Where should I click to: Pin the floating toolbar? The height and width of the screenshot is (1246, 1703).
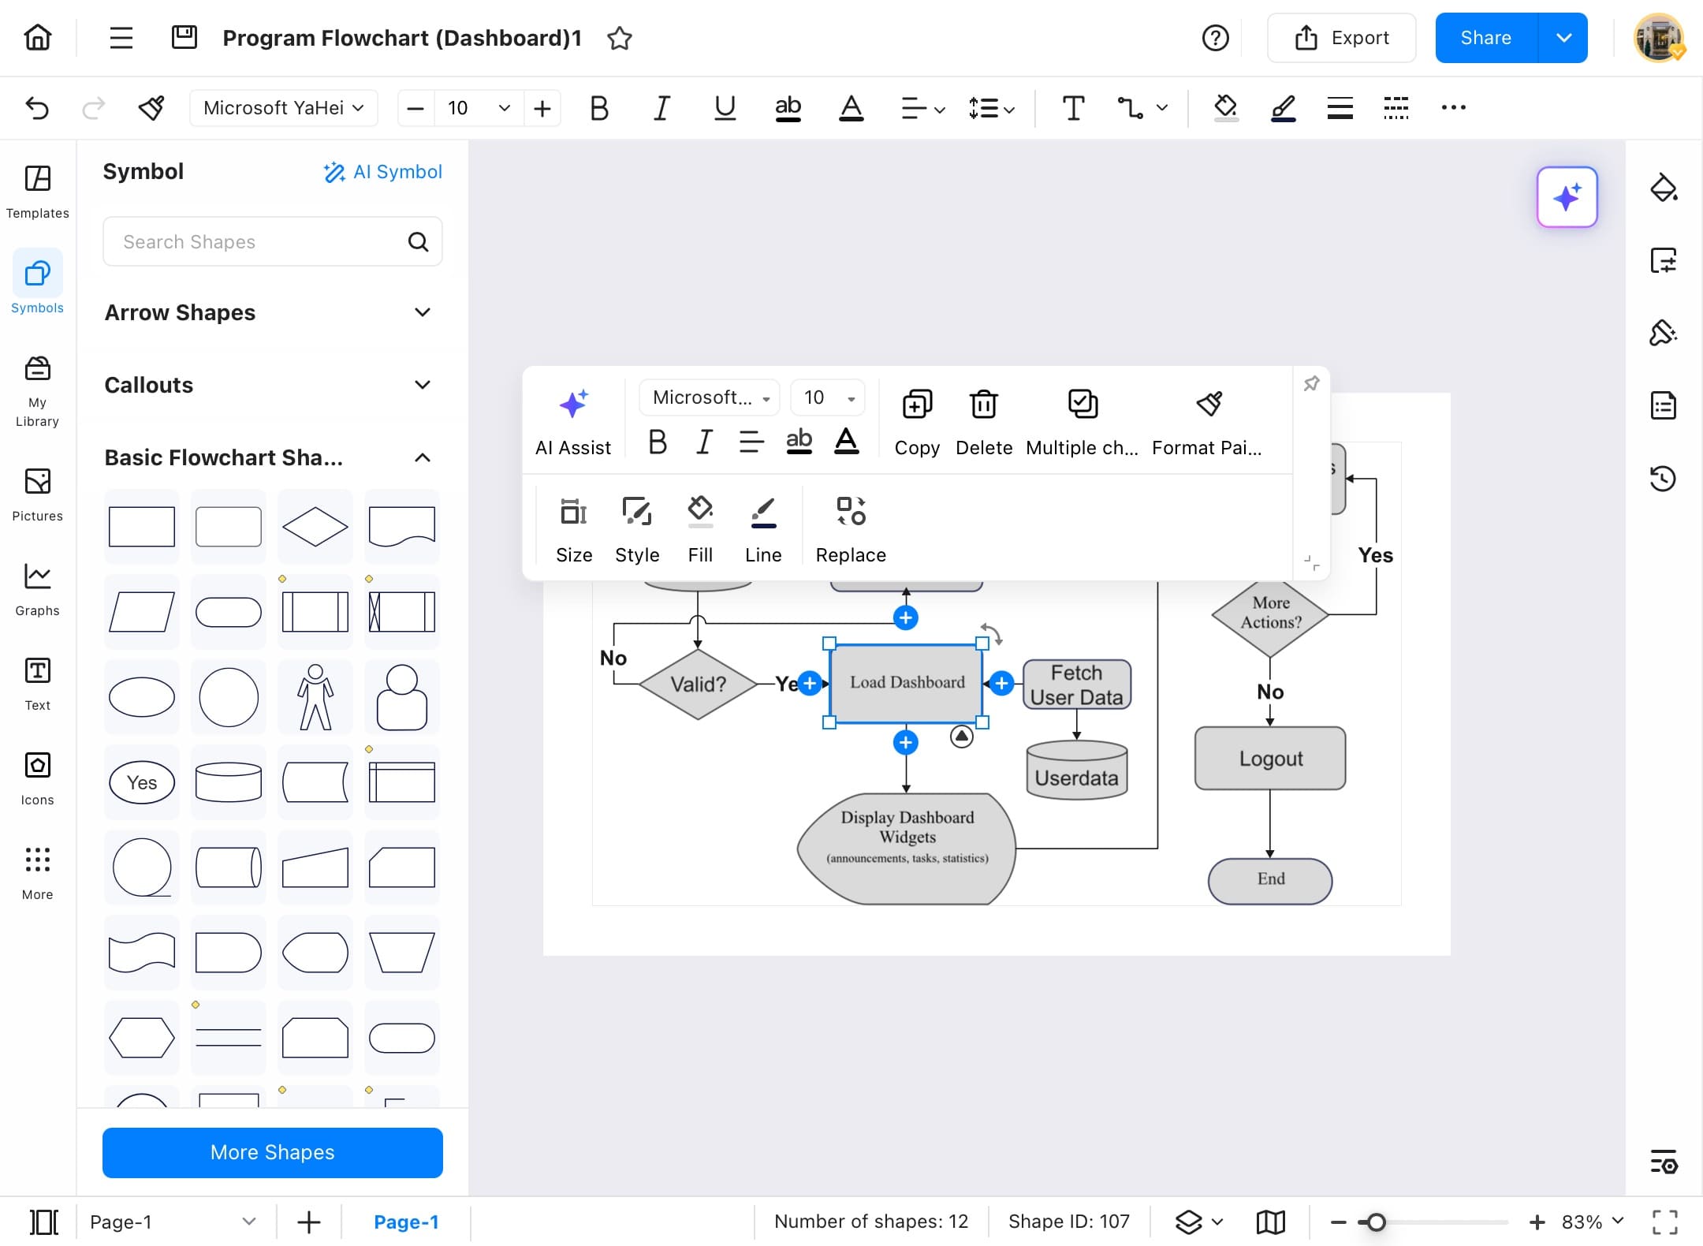(x=1311, y=384)
